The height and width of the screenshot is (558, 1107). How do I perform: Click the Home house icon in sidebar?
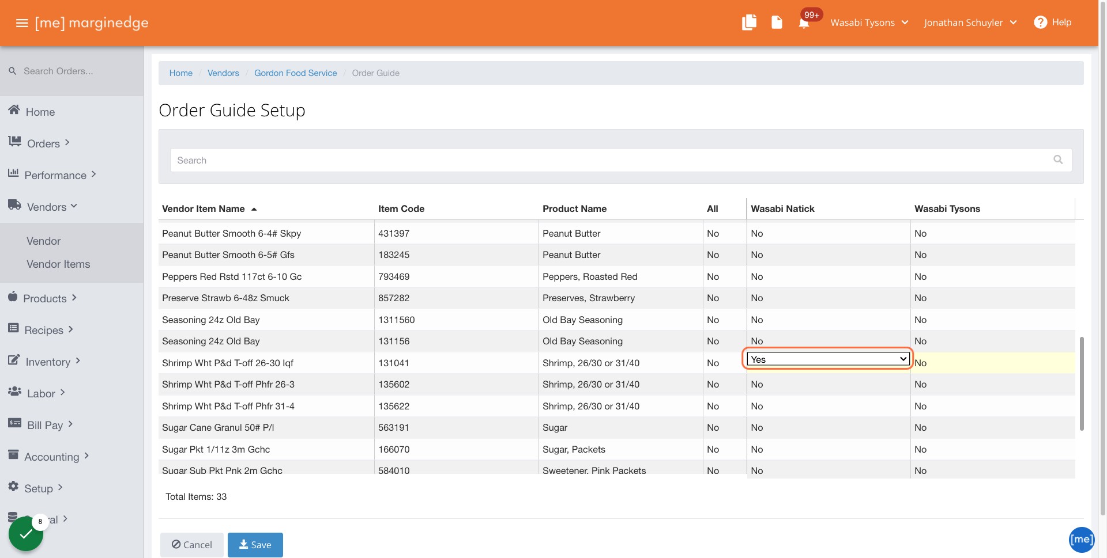click(x=14, y=109)
